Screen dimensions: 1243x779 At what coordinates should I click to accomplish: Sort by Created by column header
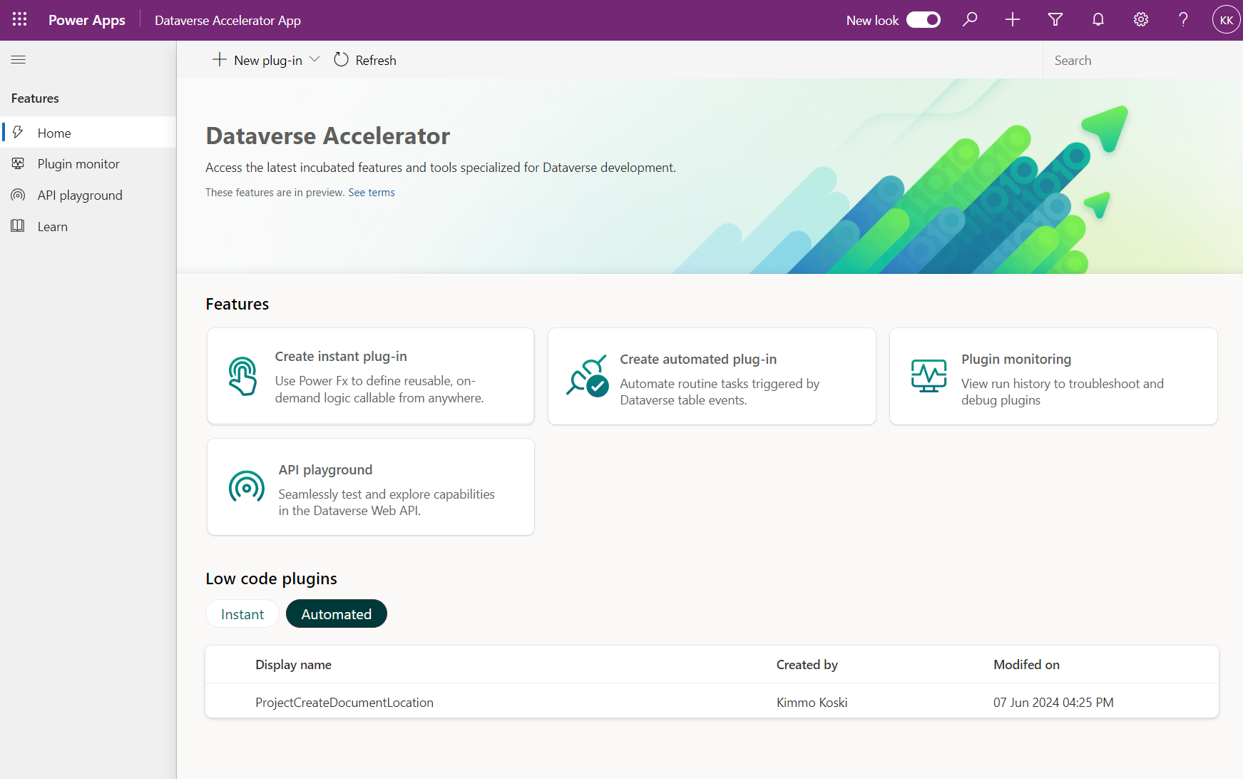point(807,665)
